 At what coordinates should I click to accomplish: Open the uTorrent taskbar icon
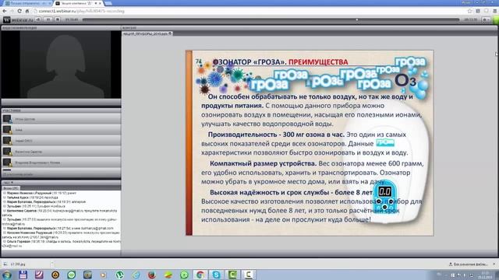pos(119,275)
